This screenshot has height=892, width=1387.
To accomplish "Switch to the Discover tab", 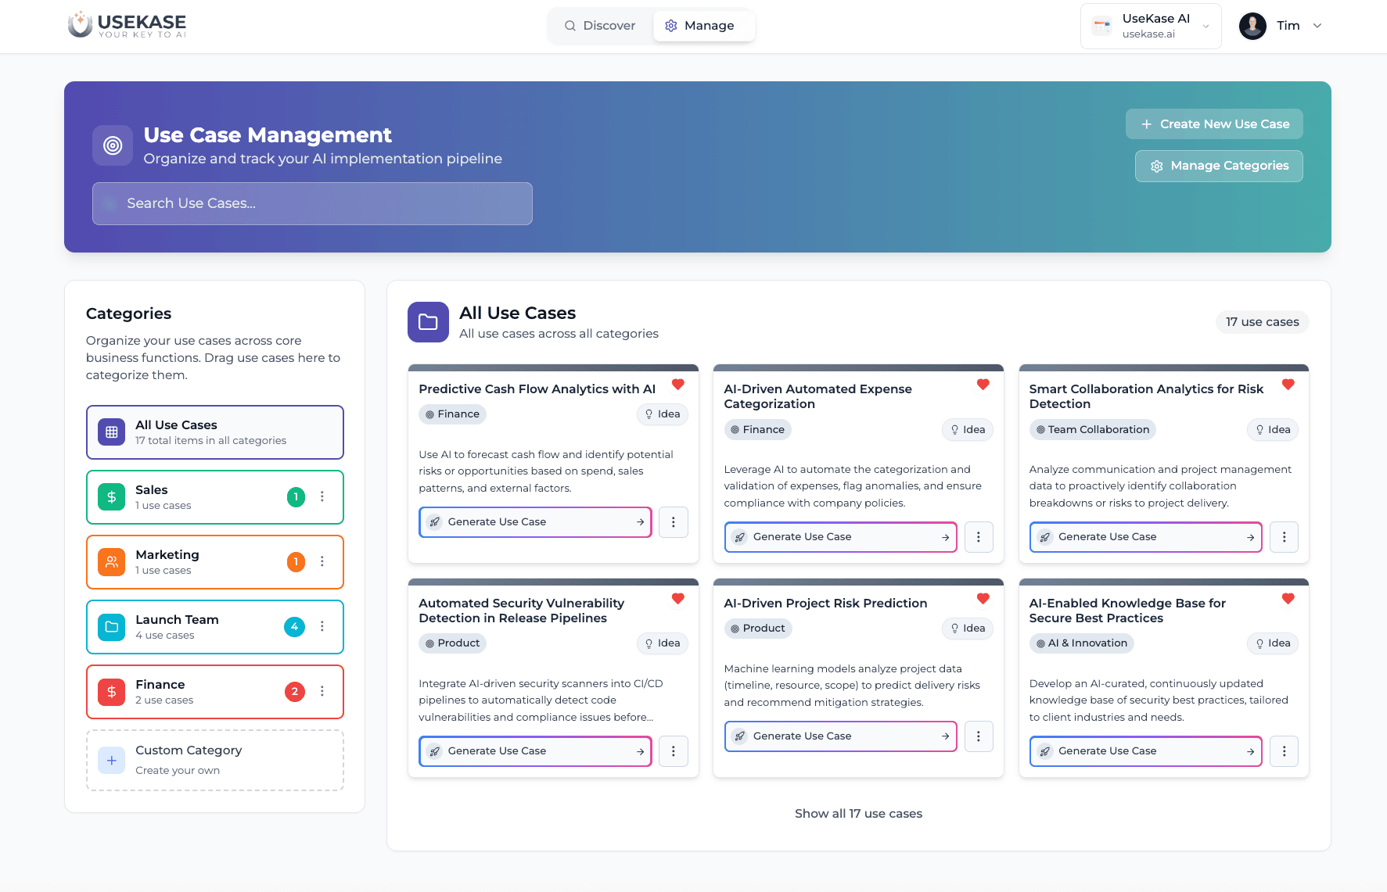I will pos(600,26).
